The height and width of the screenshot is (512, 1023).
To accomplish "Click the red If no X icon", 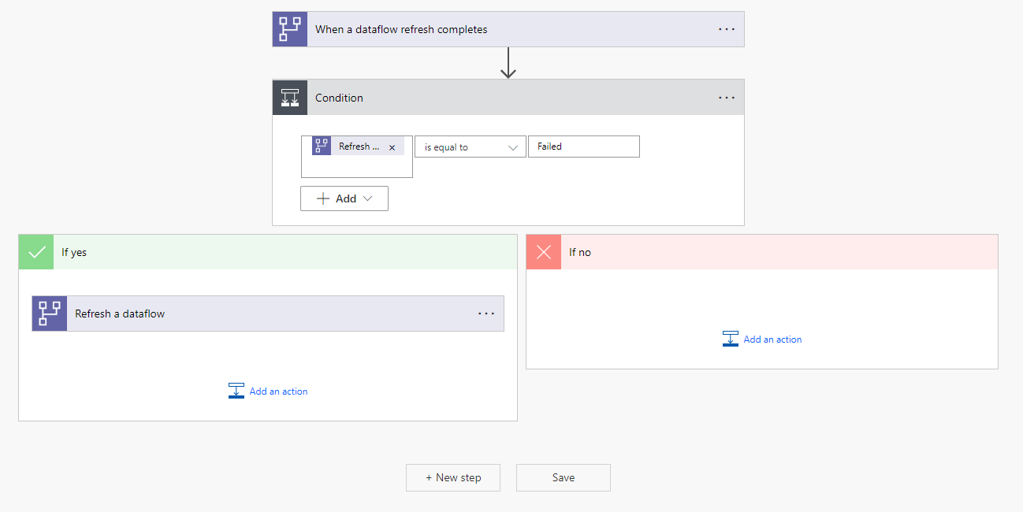I will pyautogui.click(x=544, y=252).
